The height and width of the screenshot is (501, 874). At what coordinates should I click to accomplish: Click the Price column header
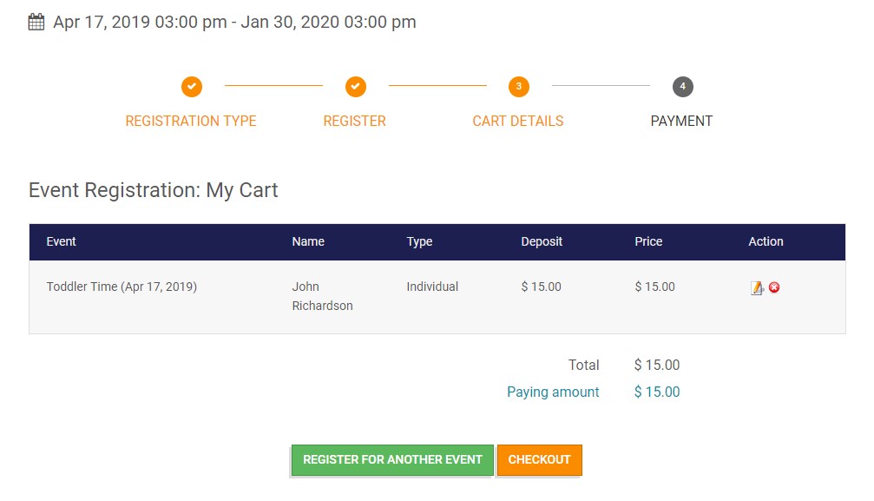[648, 241]
